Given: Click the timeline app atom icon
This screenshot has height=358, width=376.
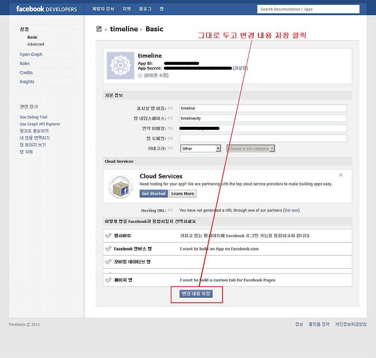Looking at the screenshot, I should (121, 65).
